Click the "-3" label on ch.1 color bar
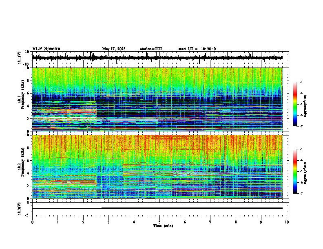Image resolution: width=323 pixels, height=249 pixels. [x=301, y=82]
